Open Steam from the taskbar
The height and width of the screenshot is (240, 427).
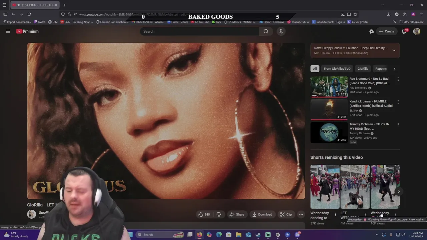pyautogui.click(x=258, y=235)
